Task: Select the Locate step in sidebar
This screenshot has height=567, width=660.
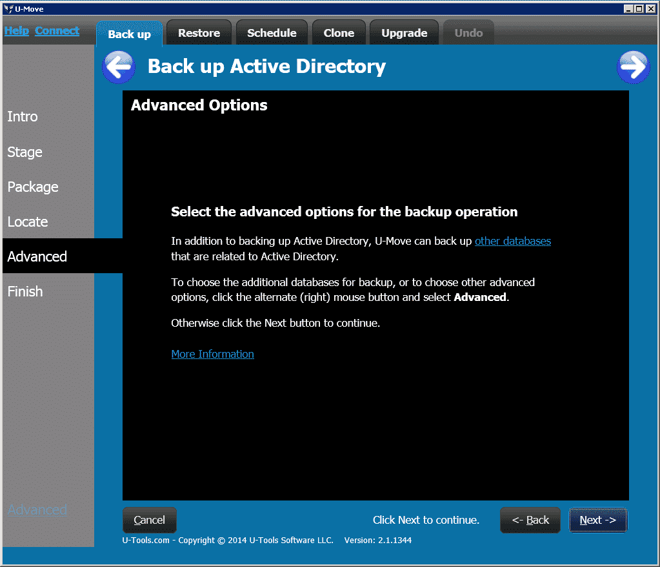Action: (x=28, y=222)
